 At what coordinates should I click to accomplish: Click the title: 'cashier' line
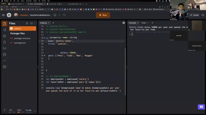coord(58,44)
